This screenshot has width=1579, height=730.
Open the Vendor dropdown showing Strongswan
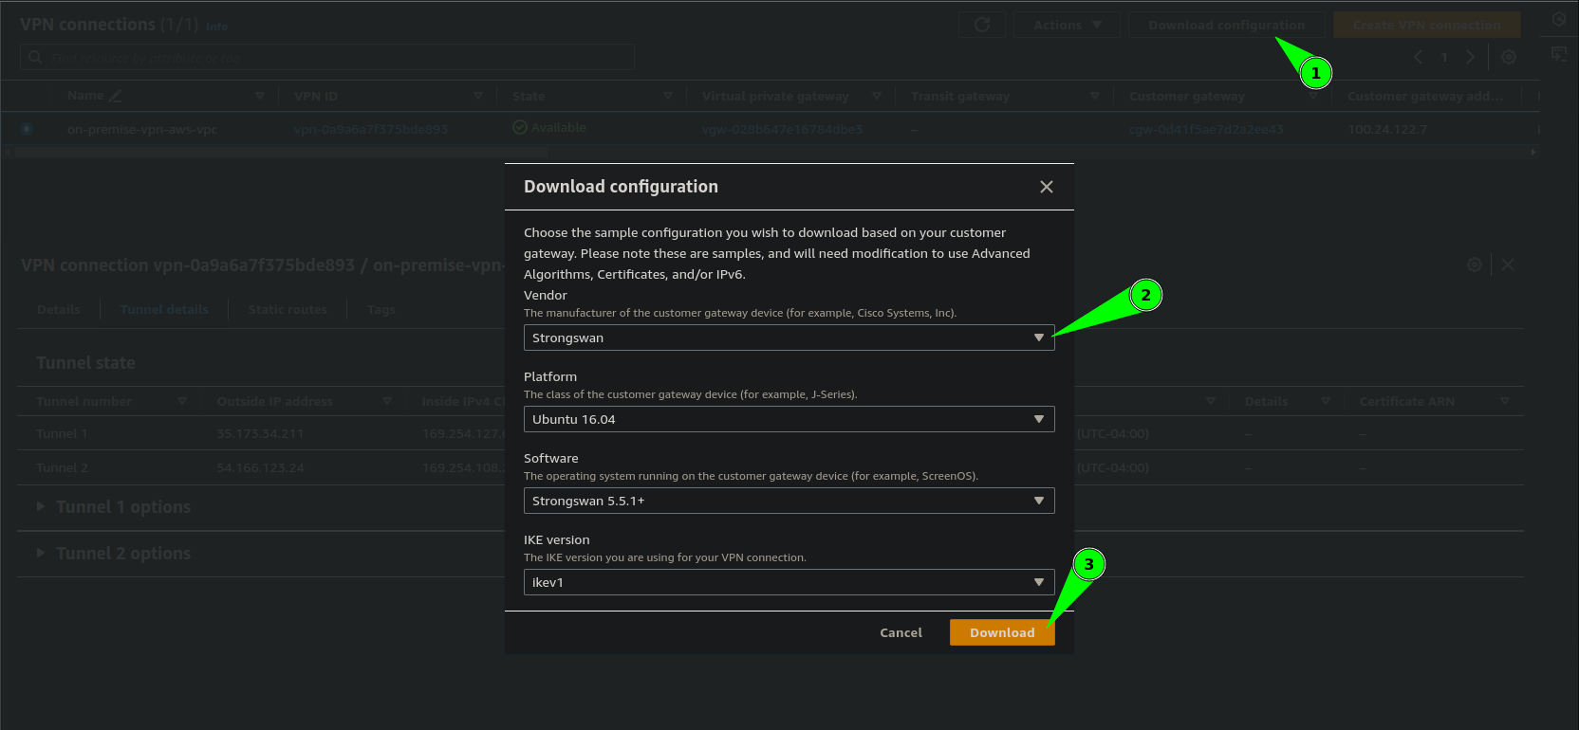tap(789, 338)
